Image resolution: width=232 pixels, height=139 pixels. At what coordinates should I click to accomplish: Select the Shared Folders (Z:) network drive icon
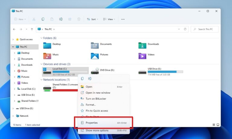tap(47, 88)
